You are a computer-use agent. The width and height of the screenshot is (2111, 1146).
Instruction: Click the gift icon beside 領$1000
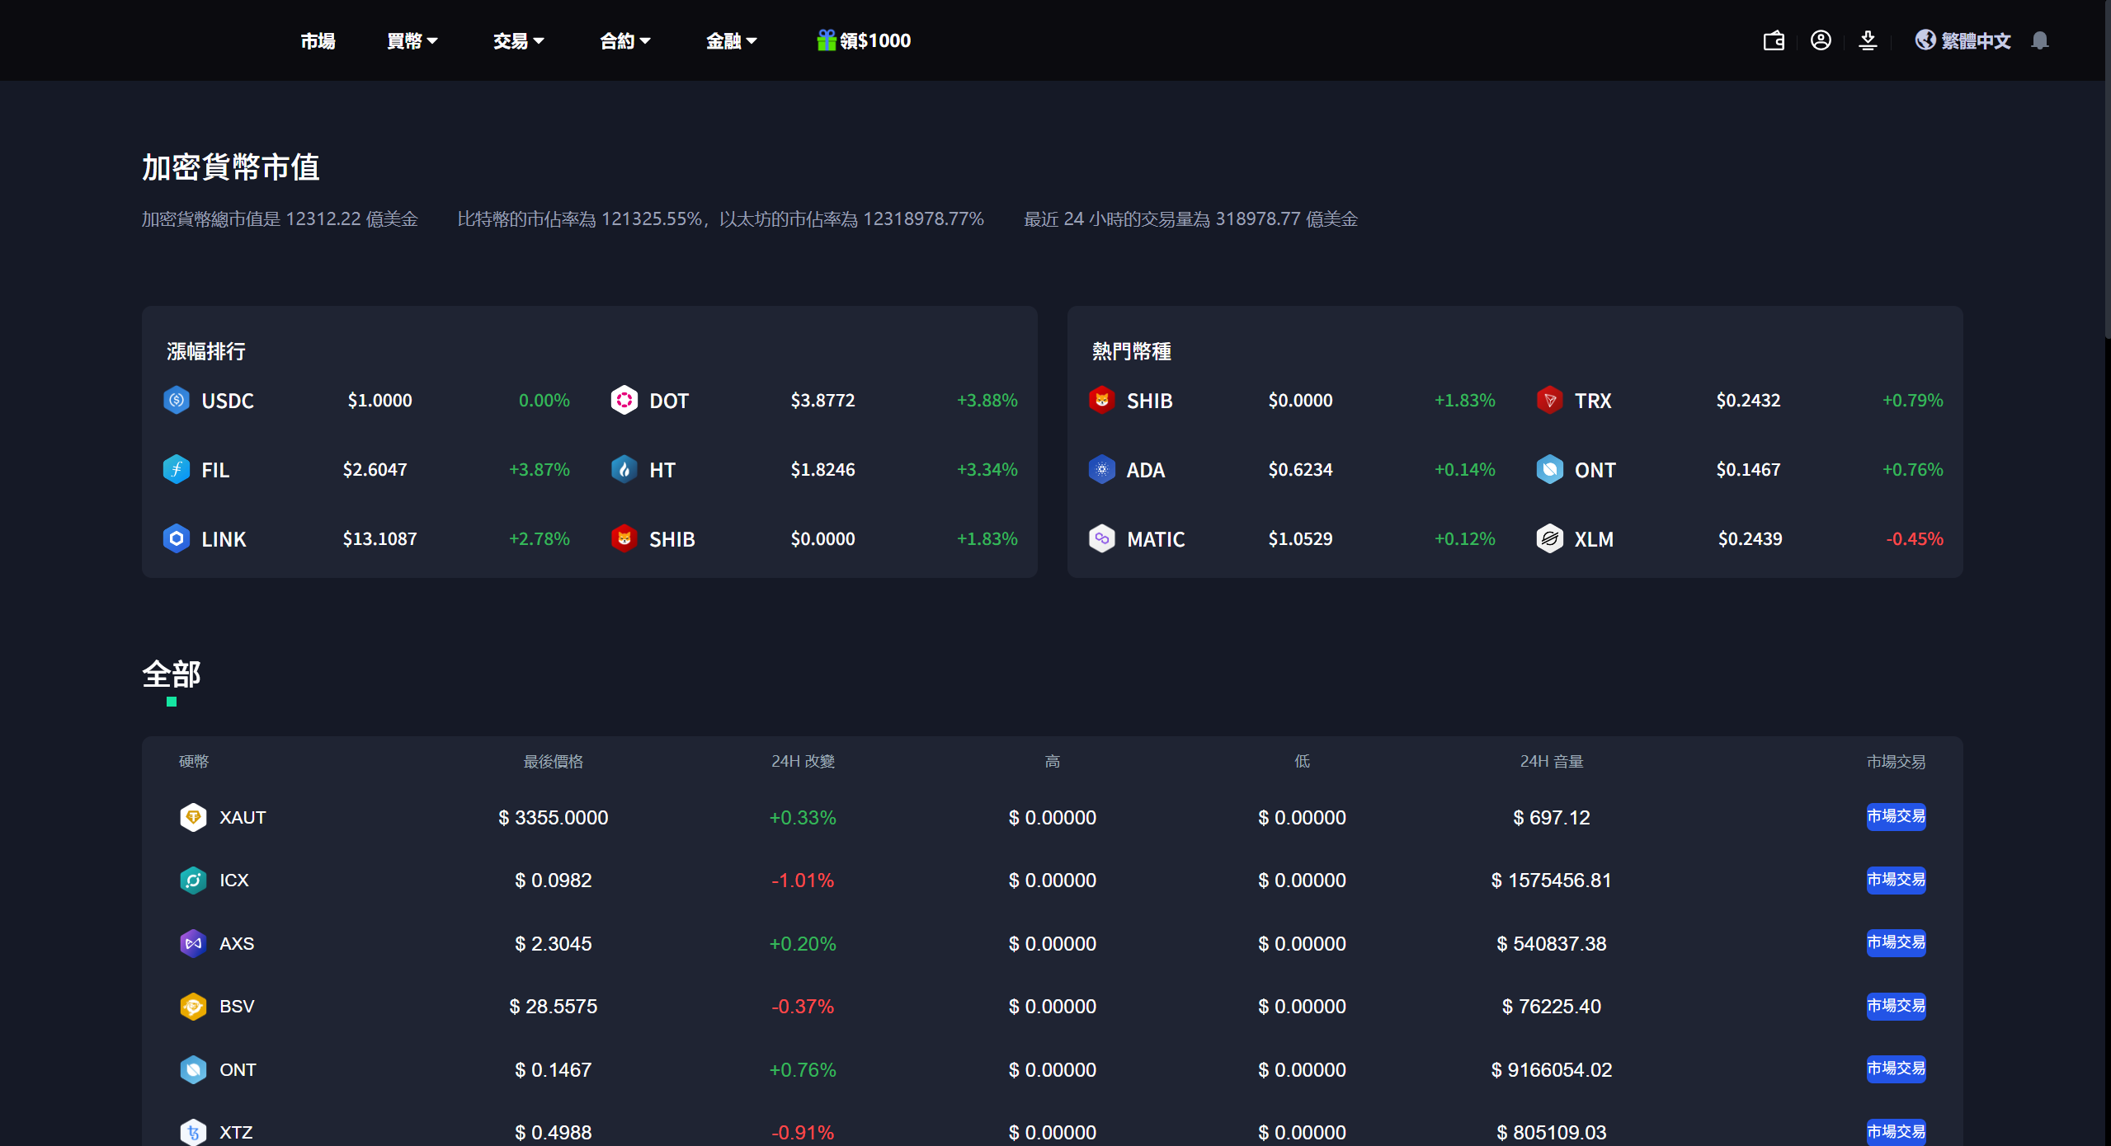click(826, 40)
